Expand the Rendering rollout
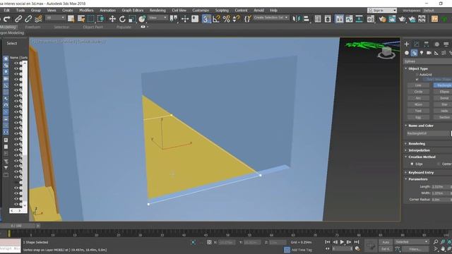Image resolution: width=452 pixels, height=254 pixels. tap(417, 143)
